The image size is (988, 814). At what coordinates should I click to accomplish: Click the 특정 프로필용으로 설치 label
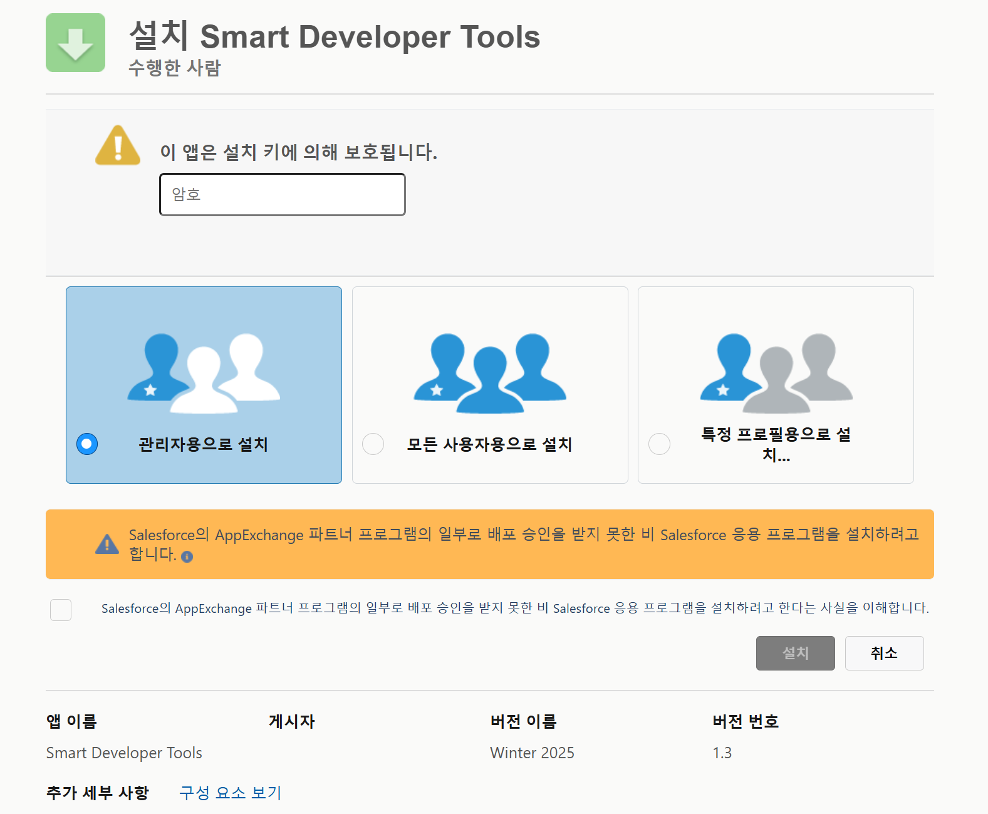click(776, 444)
